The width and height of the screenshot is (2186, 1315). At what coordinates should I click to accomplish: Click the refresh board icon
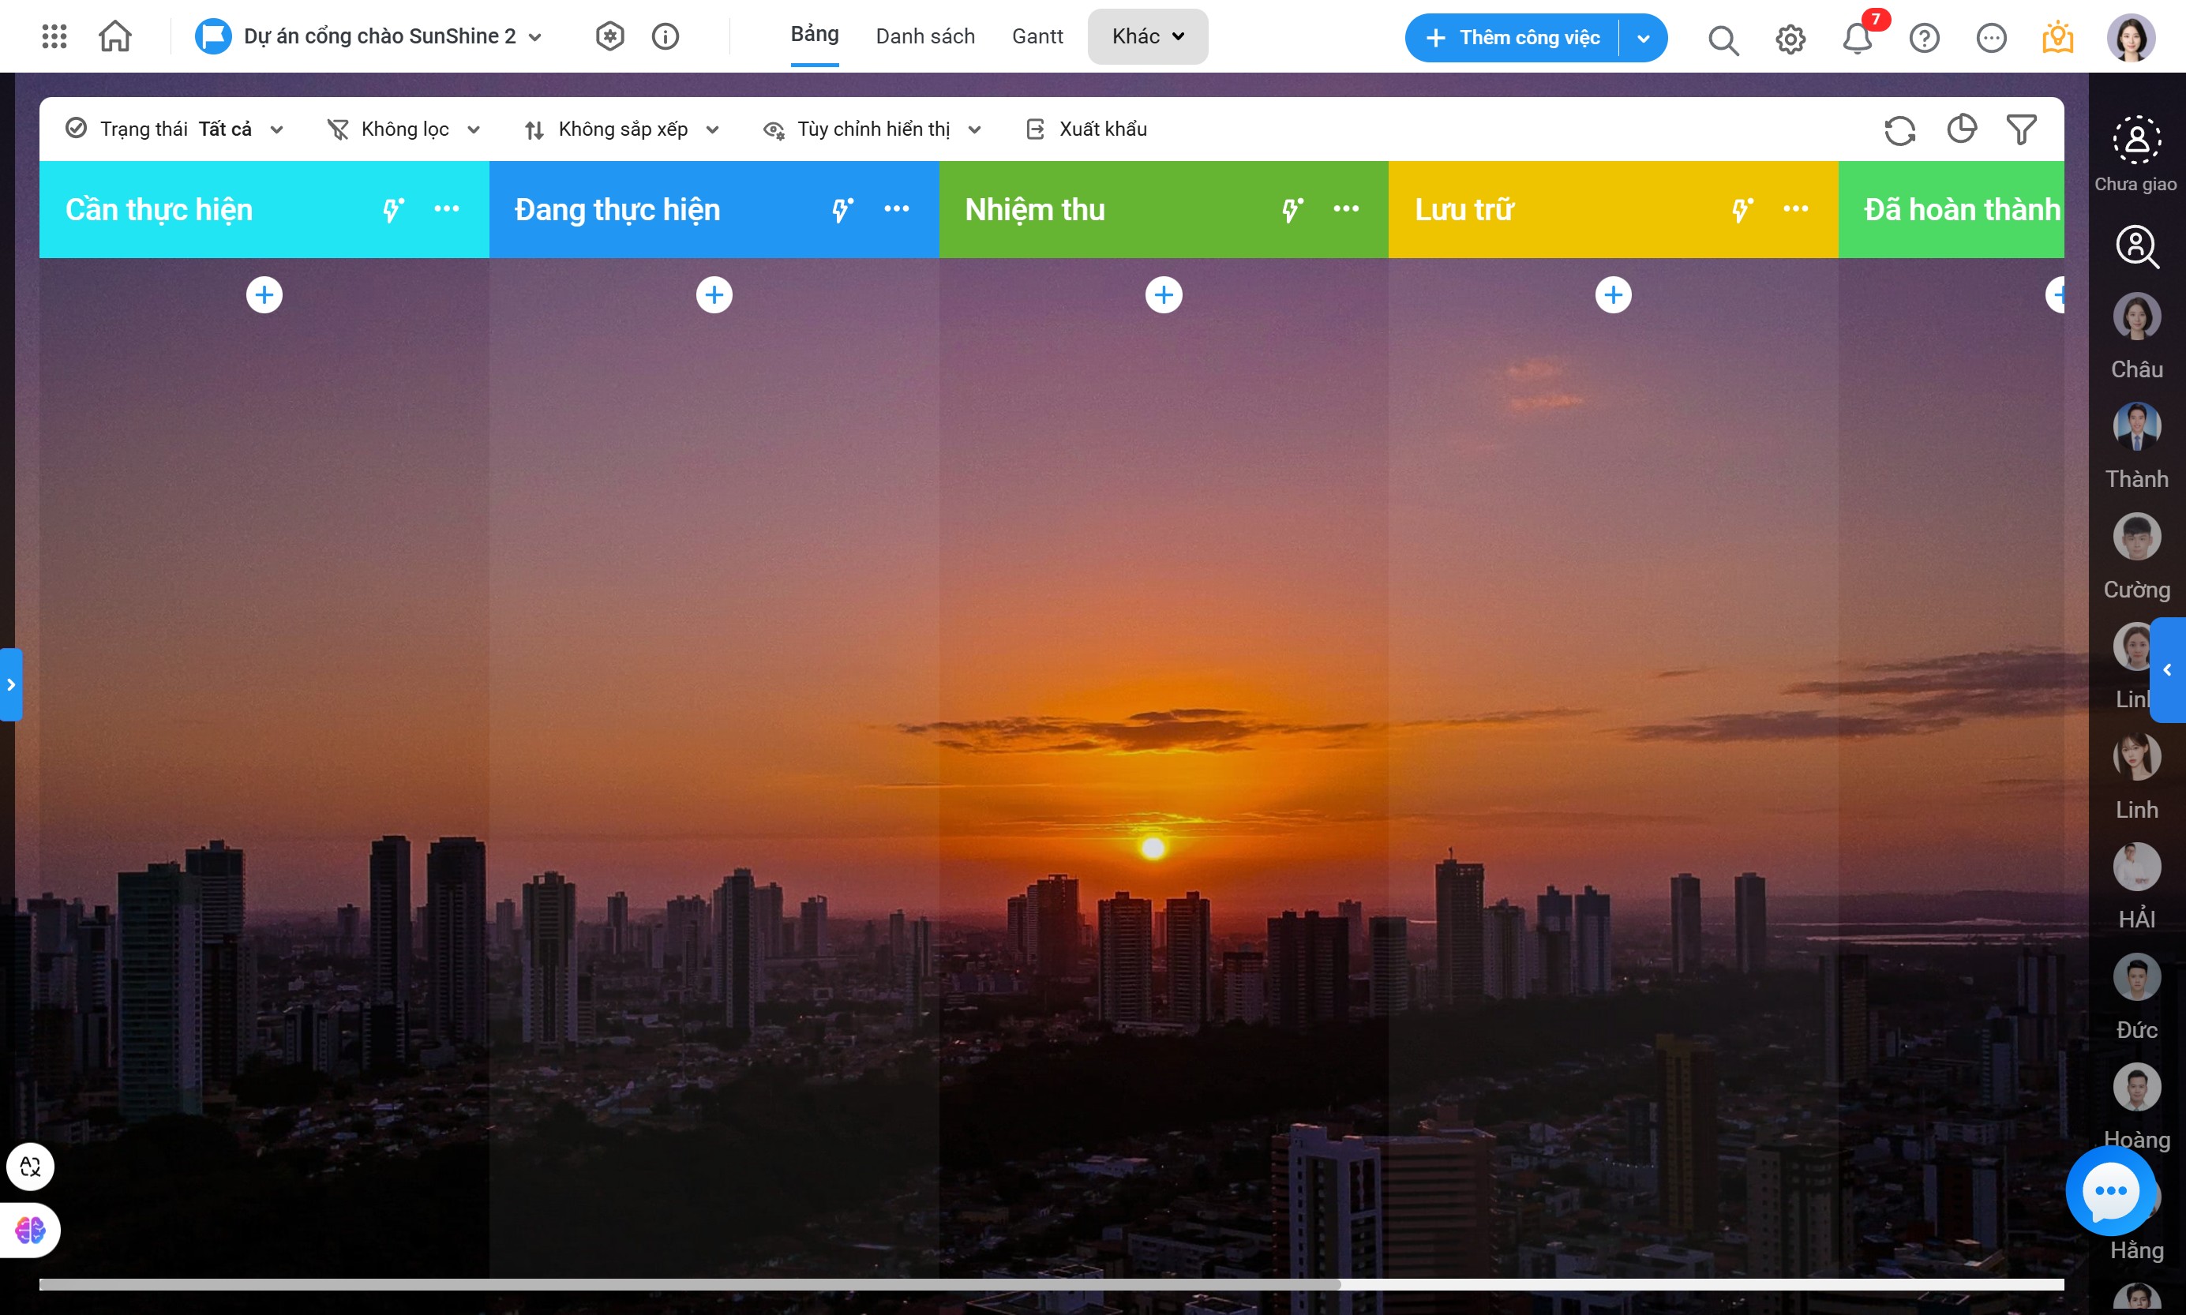(1899, 130)
